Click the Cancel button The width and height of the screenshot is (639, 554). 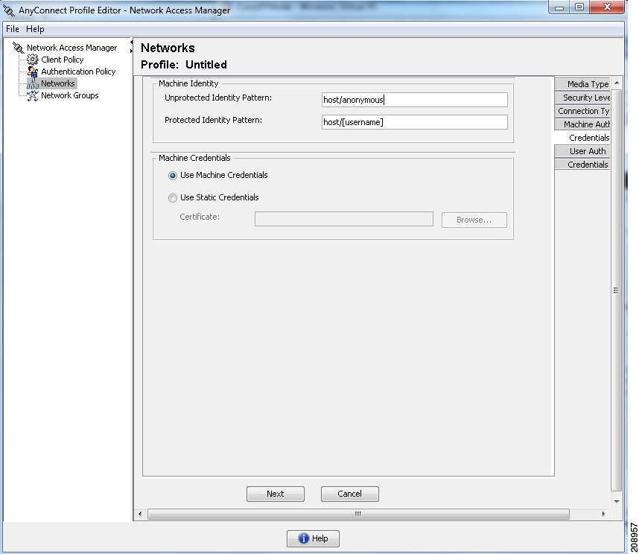pyautogui.click(x=349, y=494)
